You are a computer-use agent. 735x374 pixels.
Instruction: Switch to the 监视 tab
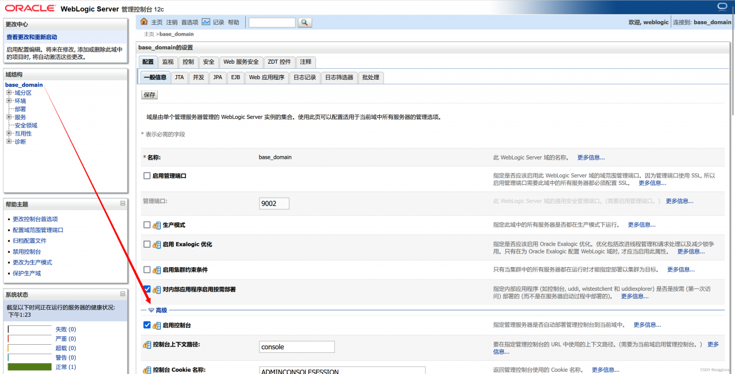[x=168, y=62]
